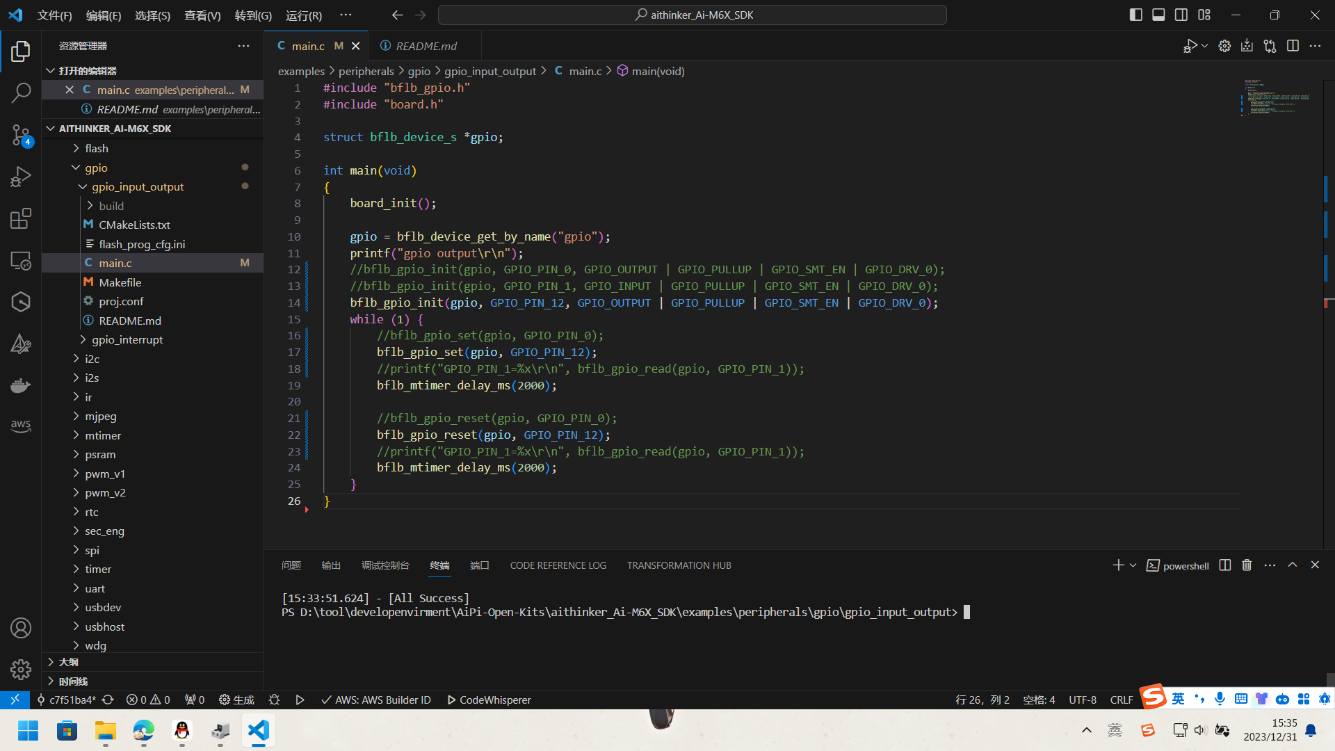Viewport: 1335px width, 751px height.
Task: Open the Accounts menu icon
Action: 21,628
